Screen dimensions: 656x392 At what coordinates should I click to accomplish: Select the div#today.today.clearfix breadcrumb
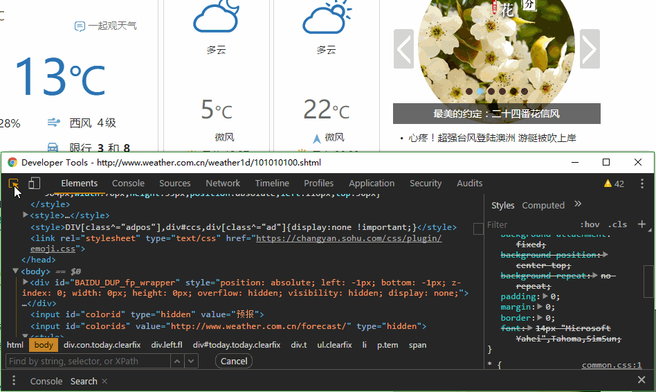click(237, 345)
